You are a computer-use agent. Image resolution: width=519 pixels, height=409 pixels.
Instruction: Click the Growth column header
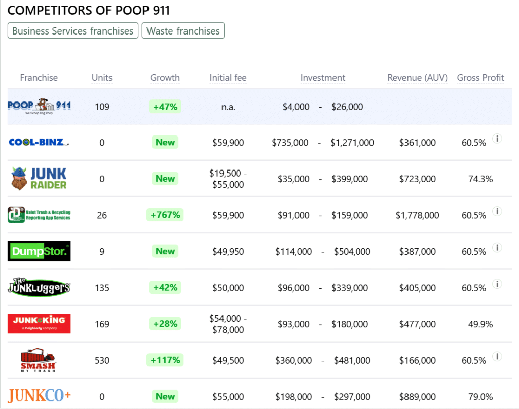coord(165,78)
